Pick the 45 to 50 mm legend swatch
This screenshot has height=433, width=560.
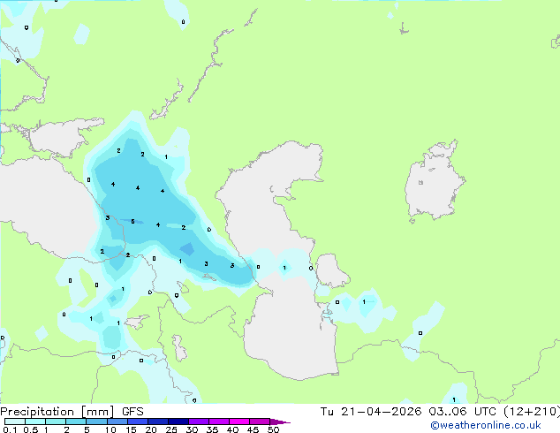coord(260,422)
